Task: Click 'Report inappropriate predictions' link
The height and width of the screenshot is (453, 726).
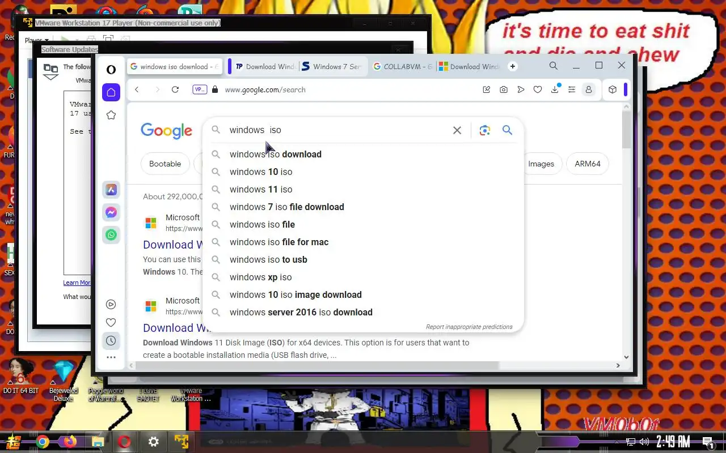Action: click(x=469, y=327)
